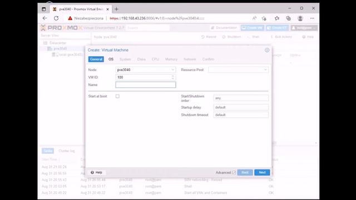The width and height of the screenshot is (356, 200).
Task: Select the Cluster log tab
Action: [x=67, y=151]
